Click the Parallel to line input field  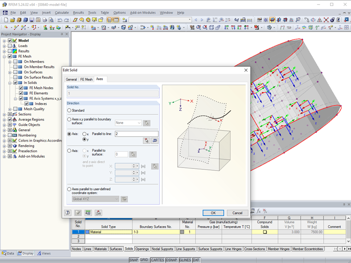tap(136, 134)
